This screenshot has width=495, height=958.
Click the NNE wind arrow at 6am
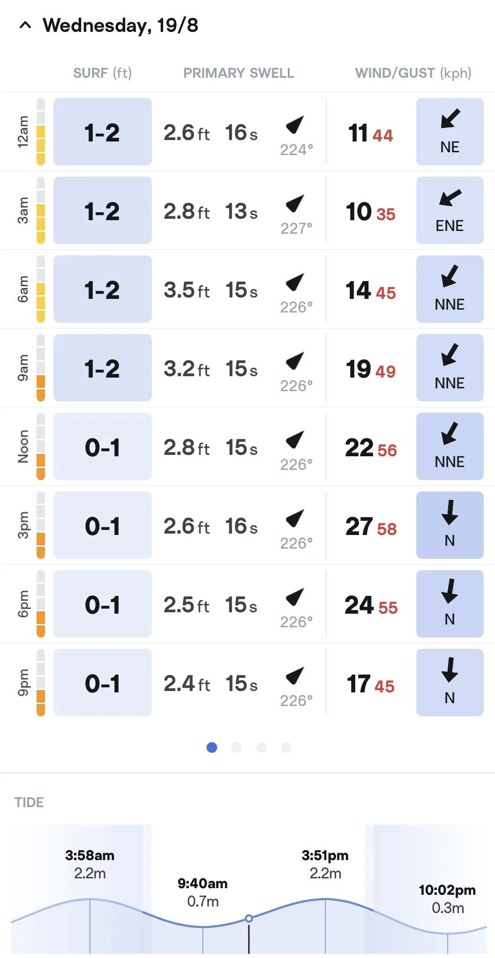click(x=450, y=276)
